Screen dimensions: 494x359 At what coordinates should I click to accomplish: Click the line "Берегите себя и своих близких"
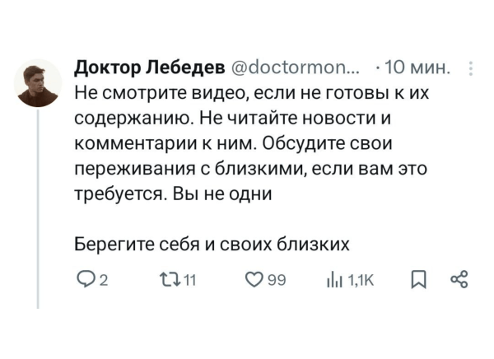[212, 244]
